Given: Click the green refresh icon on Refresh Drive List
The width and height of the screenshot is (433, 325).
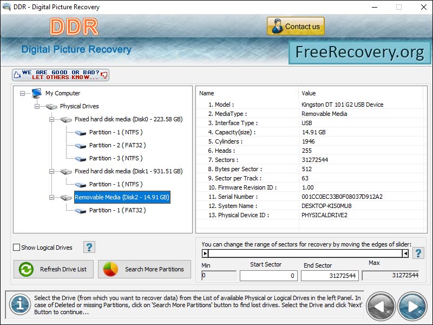Looking at the screenshot, I should 25,269.
